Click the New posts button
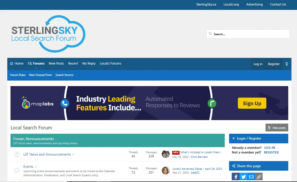The image size is (297, 182). tap(277, 128)
